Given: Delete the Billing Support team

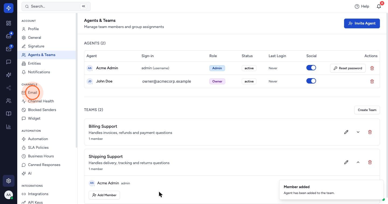Looking at the screenshot, I should tap(370, 132).
